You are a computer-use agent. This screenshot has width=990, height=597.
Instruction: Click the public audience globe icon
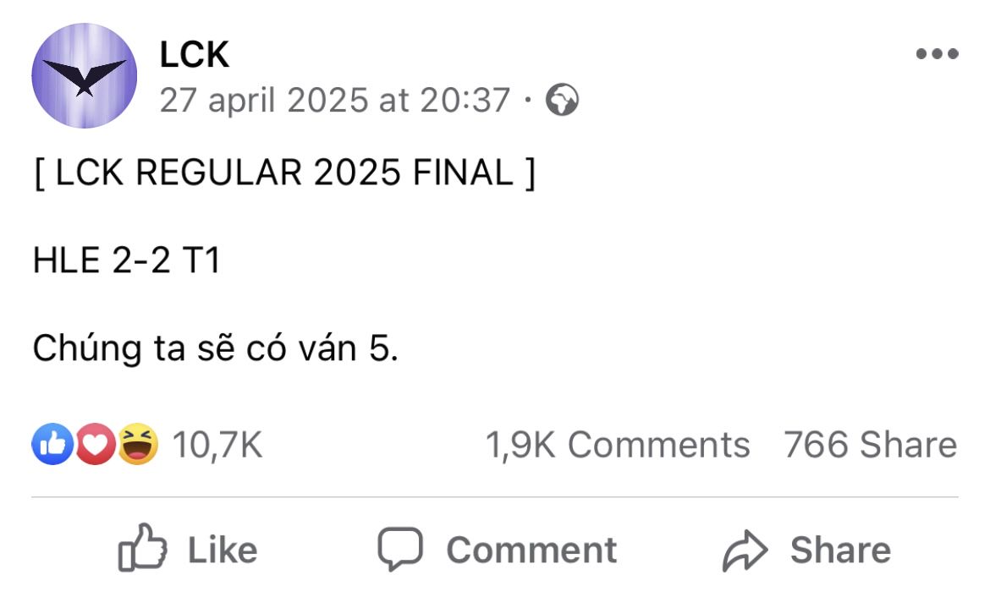pos(562,101)
